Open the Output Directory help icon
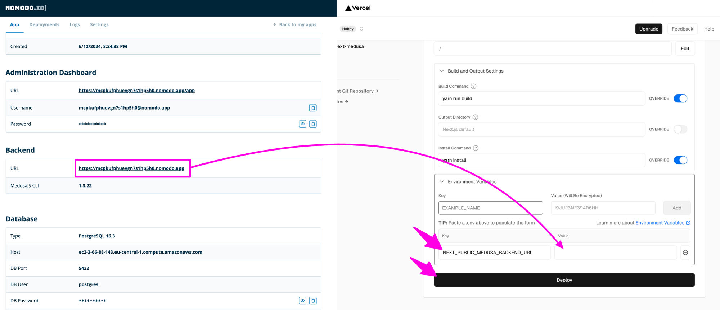720x310 pixels. click(476, 117)
